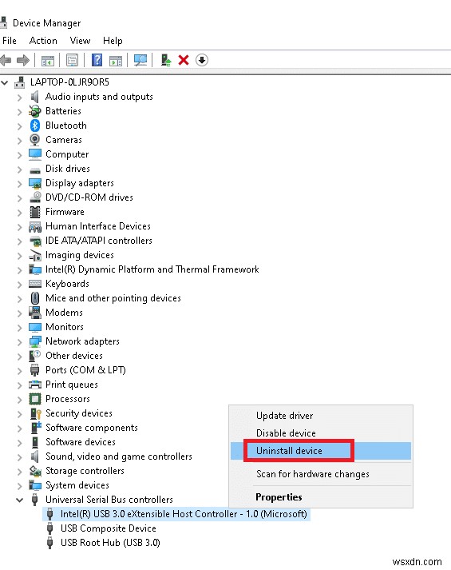The height and width of the screenshot is (570, 451).
Task: Click the Update device driver toolbar icon
Action: (166, 60)
